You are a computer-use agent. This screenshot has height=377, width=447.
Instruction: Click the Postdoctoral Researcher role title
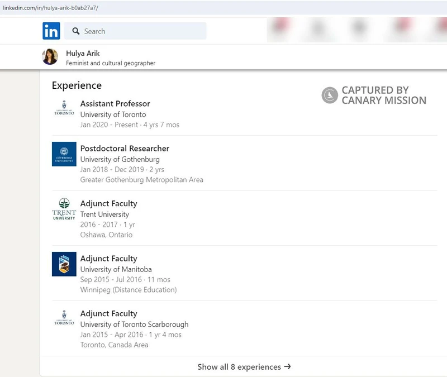[125, 149]
